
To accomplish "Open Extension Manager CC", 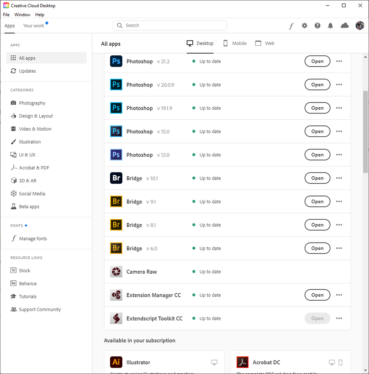I will tap(317, 295).
